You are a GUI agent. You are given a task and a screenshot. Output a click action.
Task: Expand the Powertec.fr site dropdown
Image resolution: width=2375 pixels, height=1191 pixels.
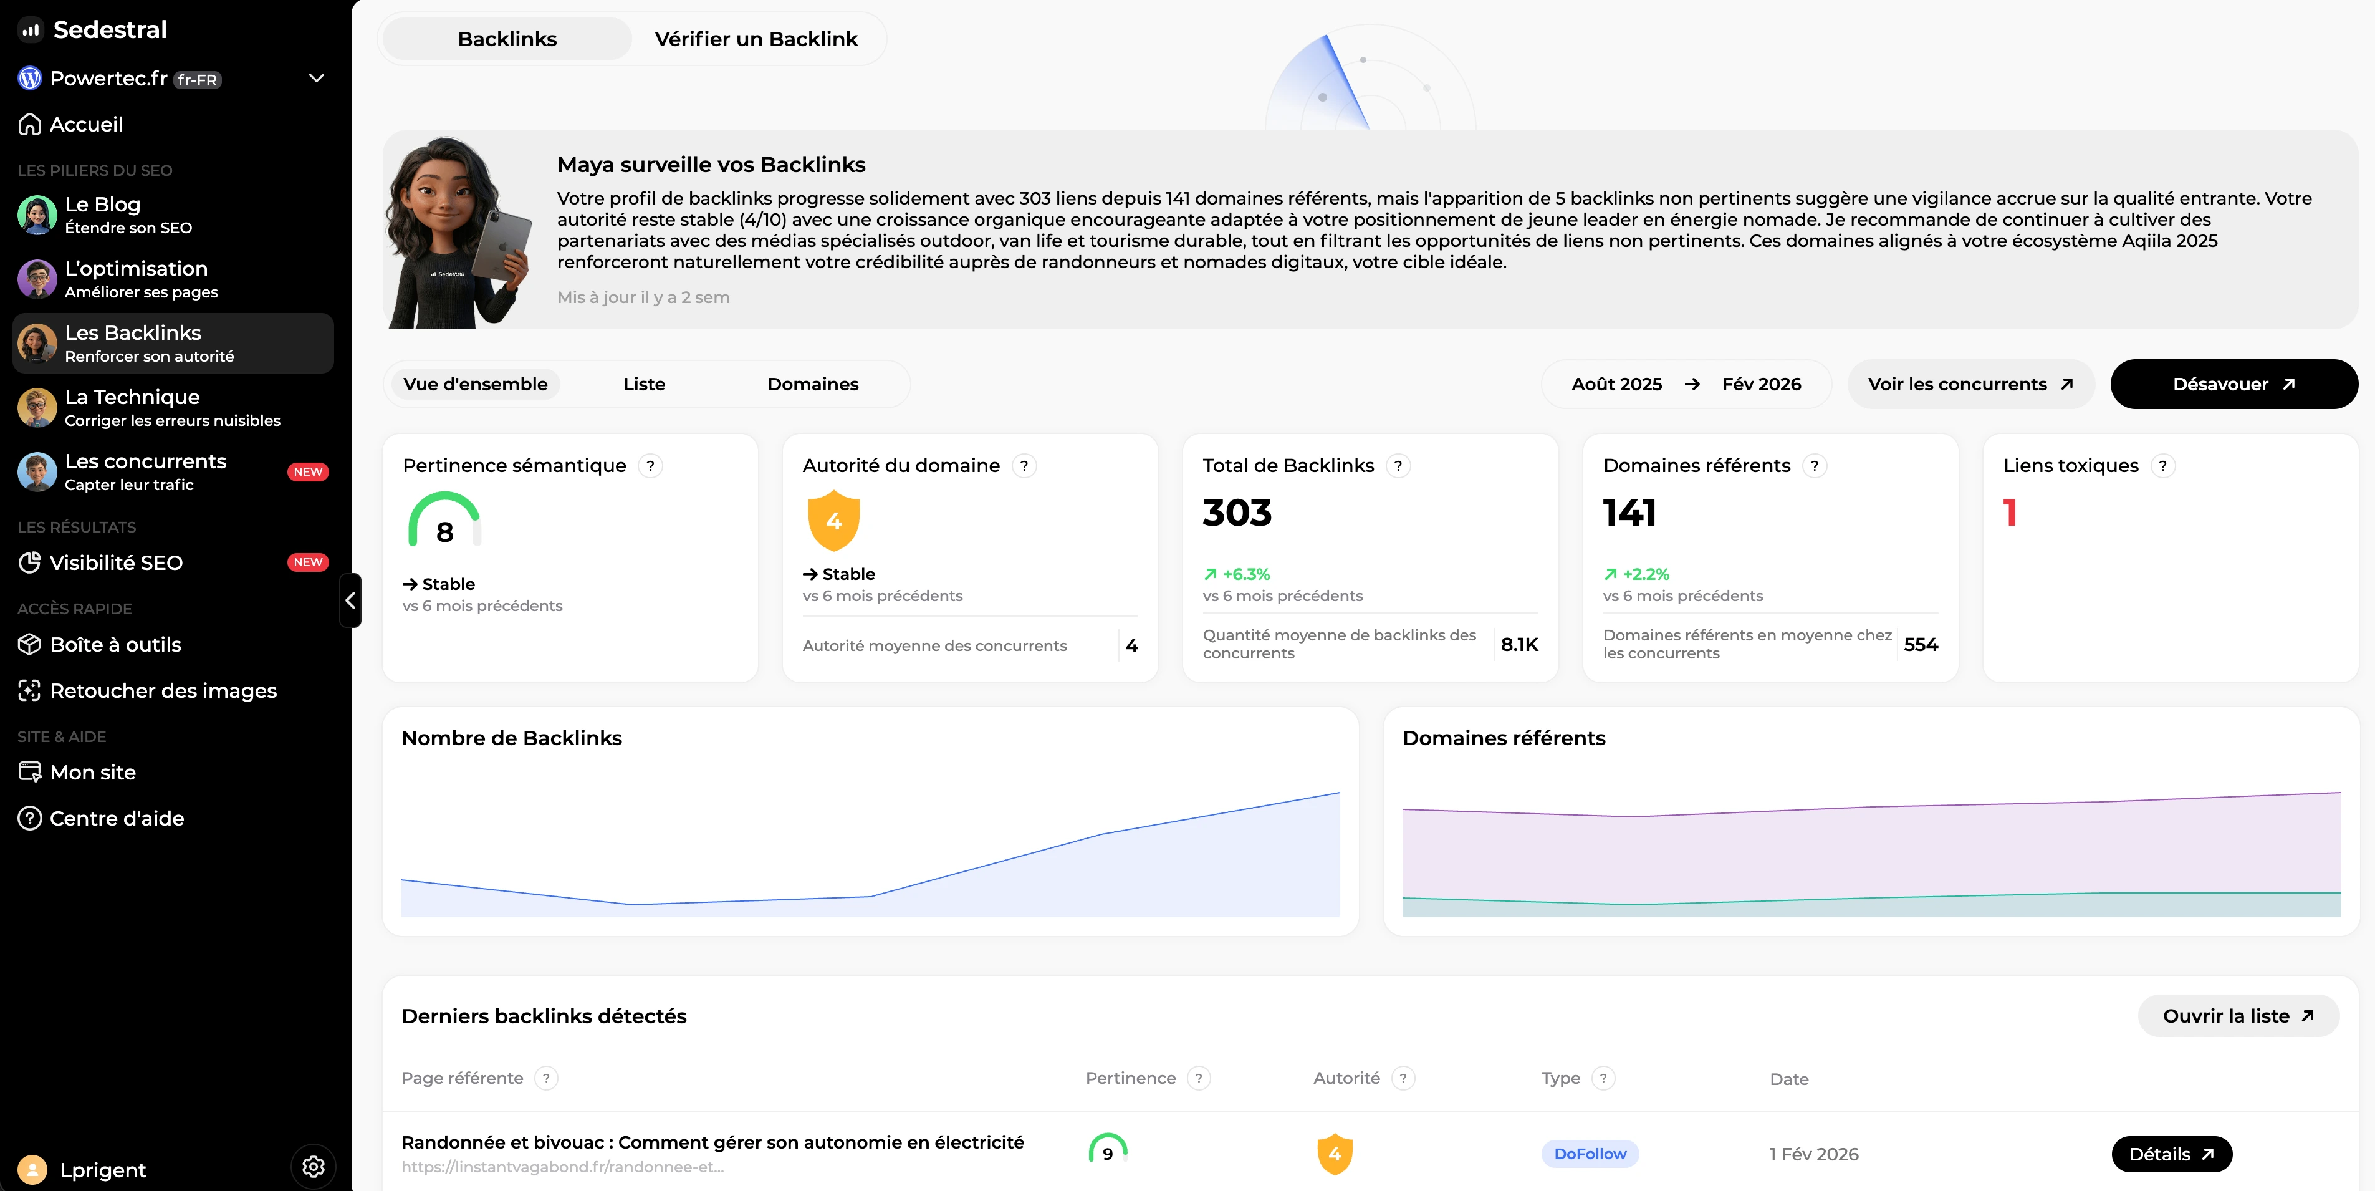[x=316, y=79]
